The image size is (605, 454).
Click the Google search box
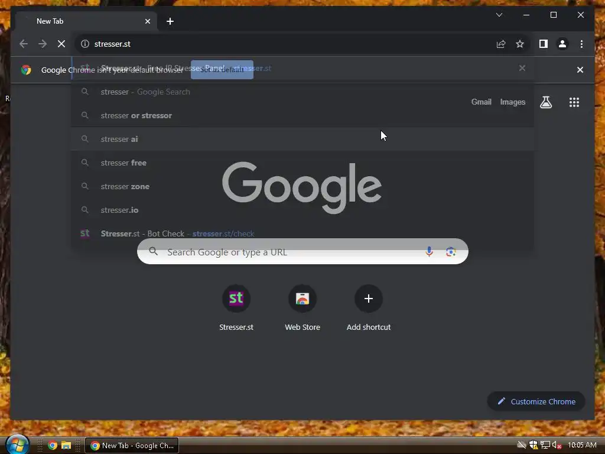tap(302, 252)
